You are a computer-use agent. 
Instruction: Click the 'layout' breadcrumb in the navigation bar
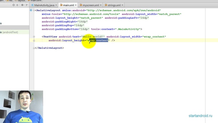(x=20, y=1)
